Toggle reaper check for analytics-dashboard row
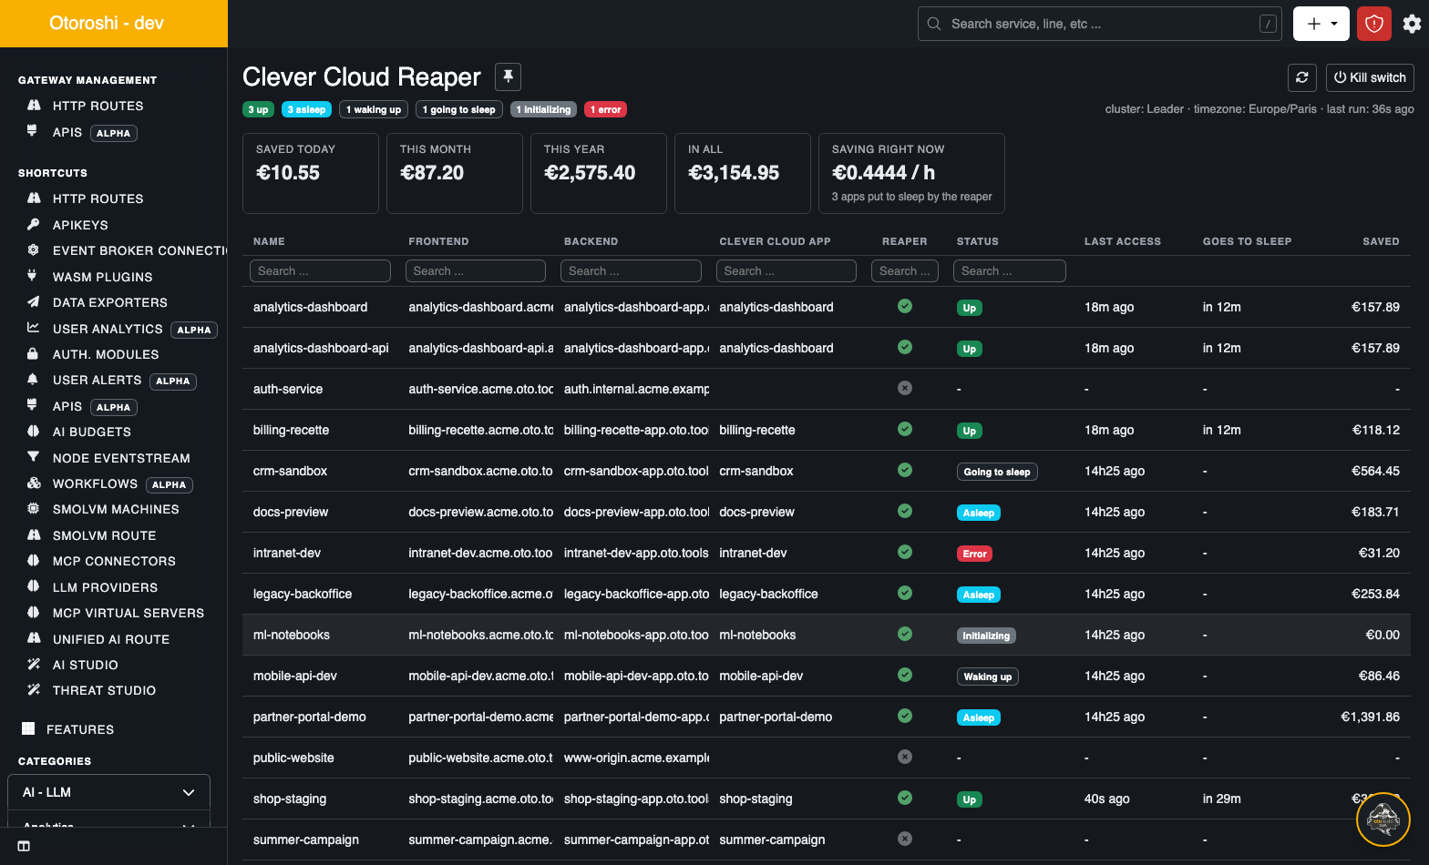The width and height of the screenshot is (1429, 865). [x=905, y=306]
